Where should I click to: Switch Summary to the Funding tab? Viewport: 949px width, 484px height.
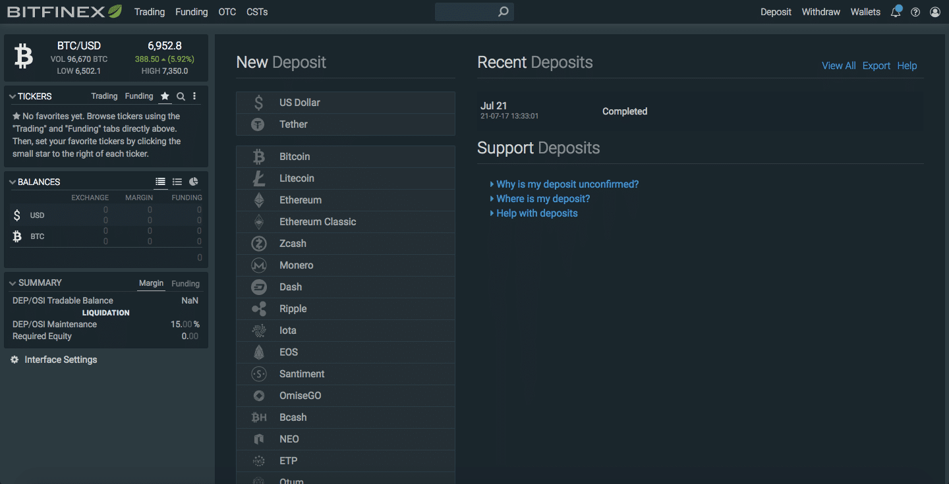(x=185, y=283)
